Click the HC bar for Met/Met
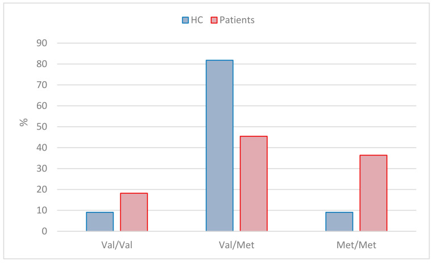433x263 pixels. [339, 222]
